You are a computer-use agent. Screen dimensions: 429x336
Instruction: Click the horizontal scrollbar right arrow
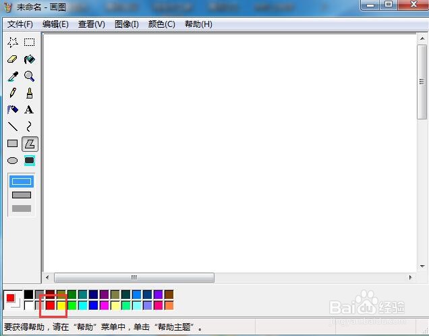(410, 277)
